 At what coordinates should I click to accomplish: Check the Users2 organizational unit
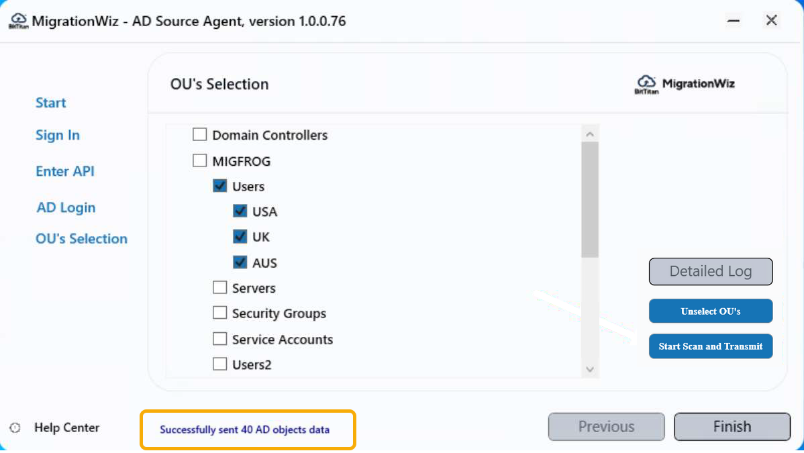tap(219, 364)
